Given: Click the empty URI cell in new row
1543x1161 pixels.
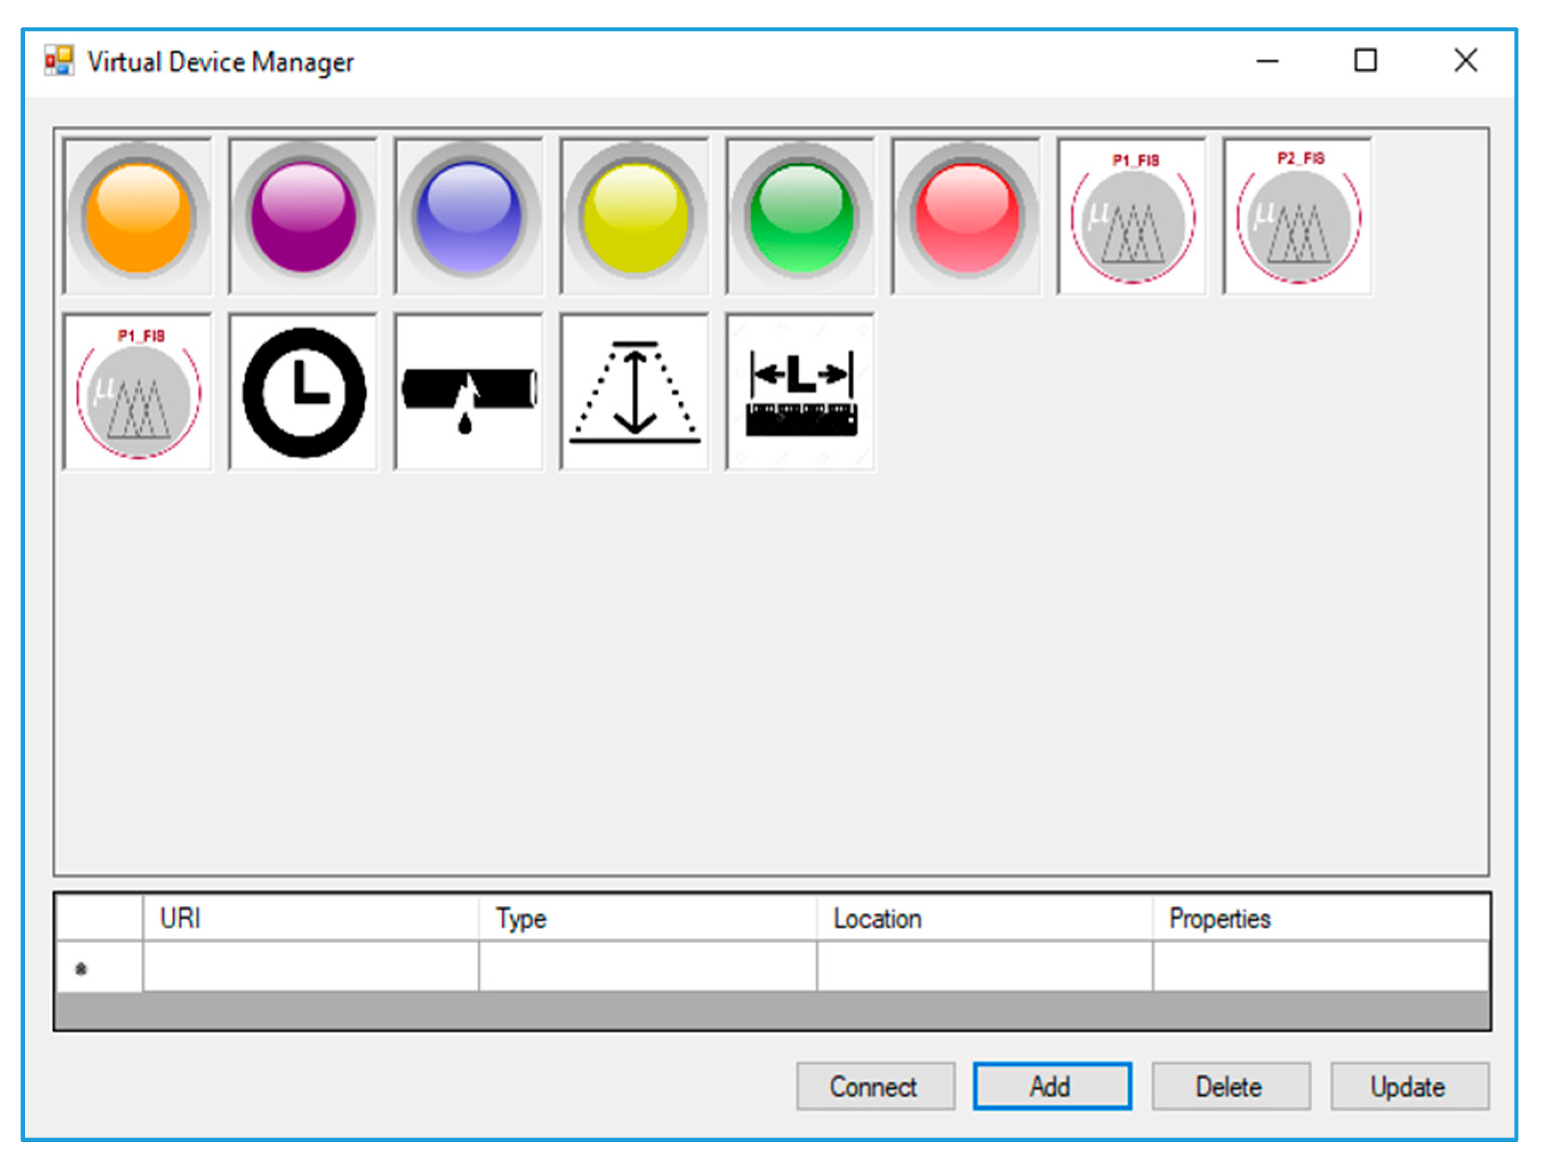Looking at the screenshot, I should (311, 966).
